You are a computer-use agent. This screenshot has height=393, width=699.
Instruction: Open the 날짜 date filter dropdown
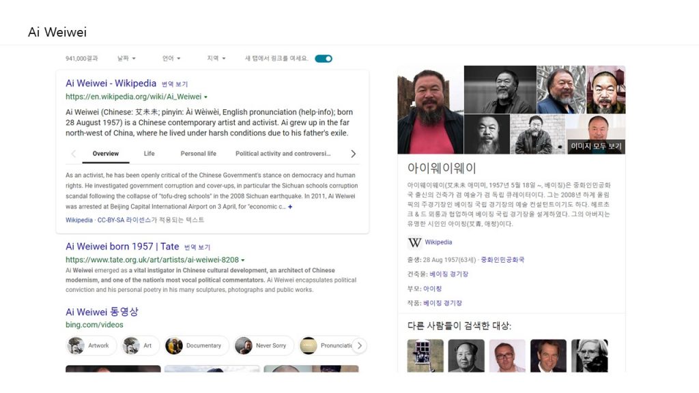pos(126,59)
